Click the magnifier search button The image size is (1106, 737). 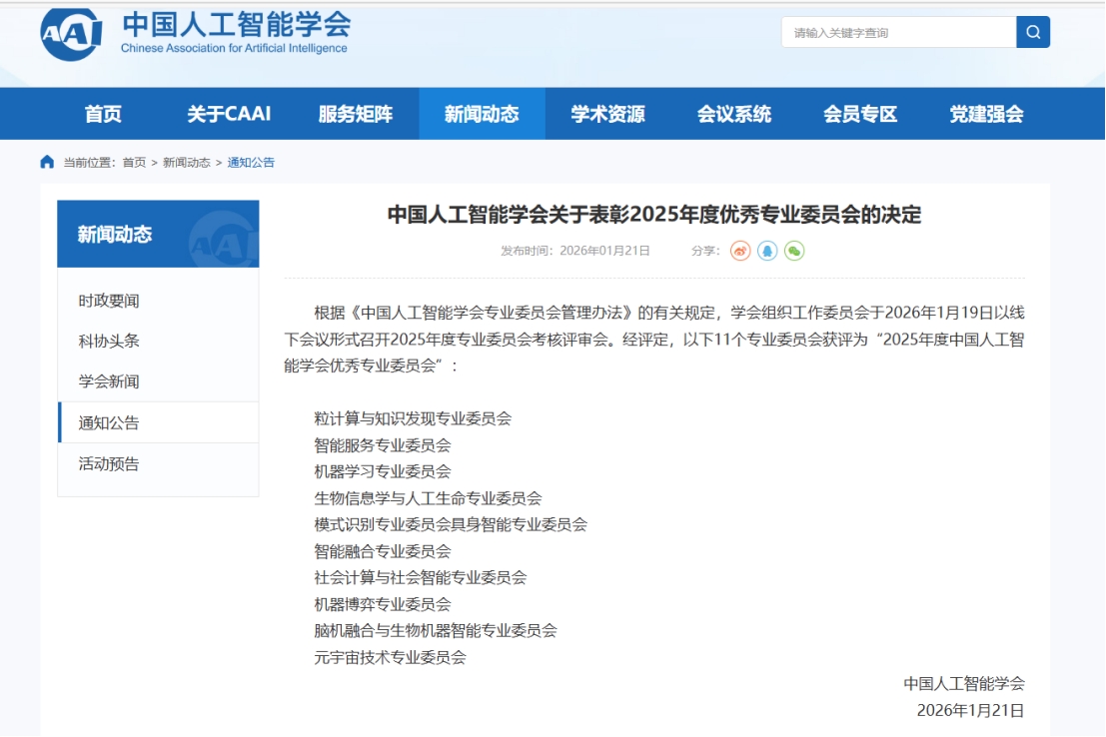coord(1033,32)
